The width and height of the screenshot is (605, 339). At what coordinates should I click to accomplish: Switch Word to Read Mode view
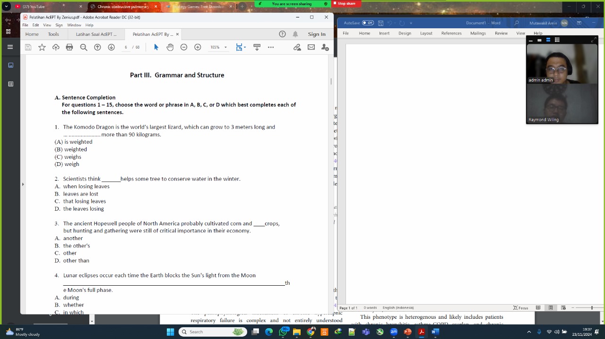point(538,308)
